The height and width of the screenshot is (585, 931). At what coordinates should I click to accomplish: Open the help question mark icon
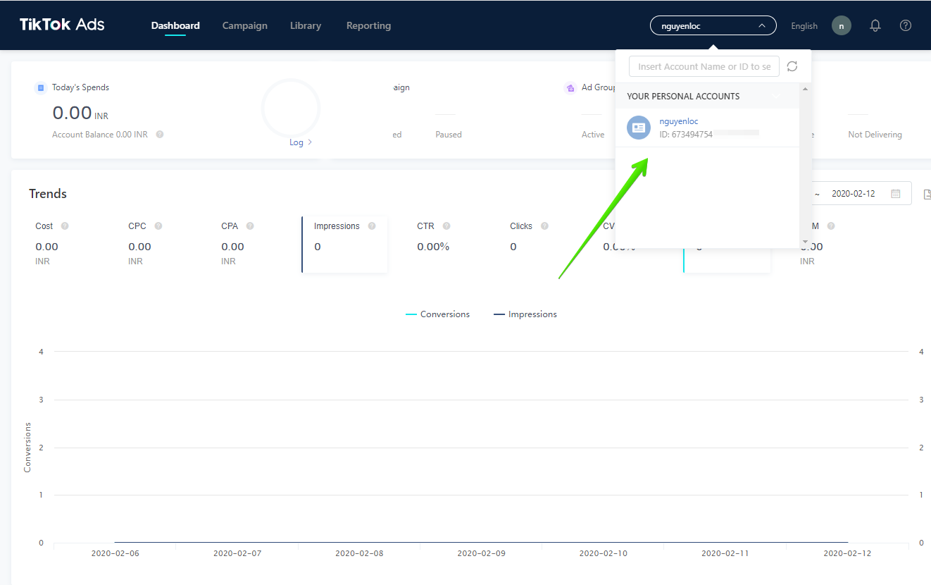906,25
